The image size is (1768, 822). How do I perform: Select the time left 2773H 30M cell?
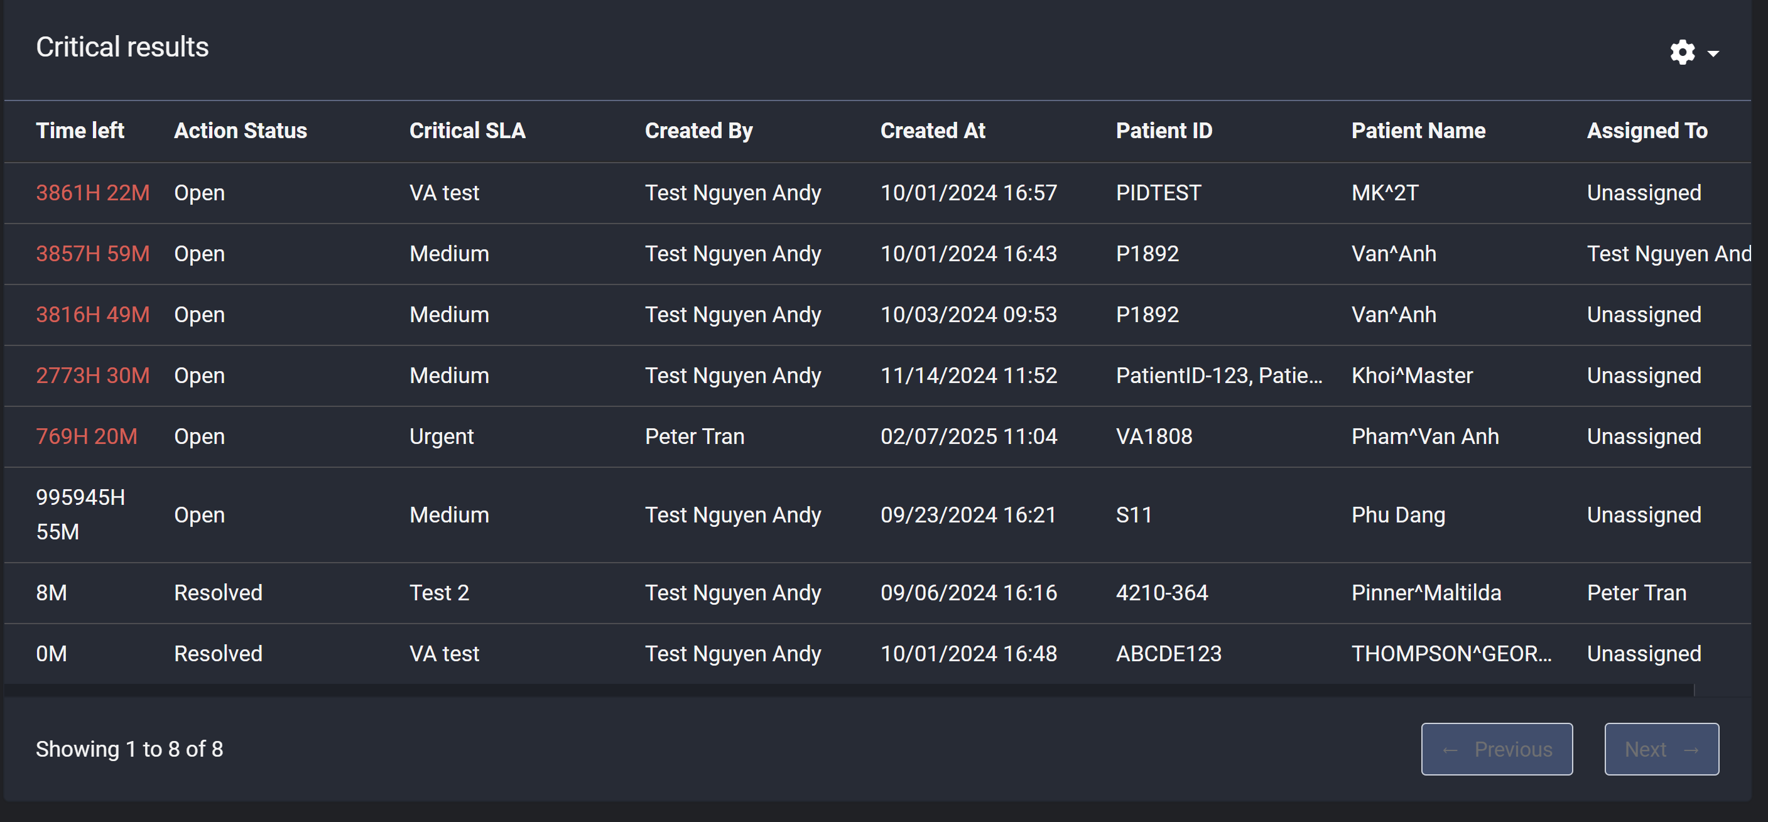[x=93, y=376]
